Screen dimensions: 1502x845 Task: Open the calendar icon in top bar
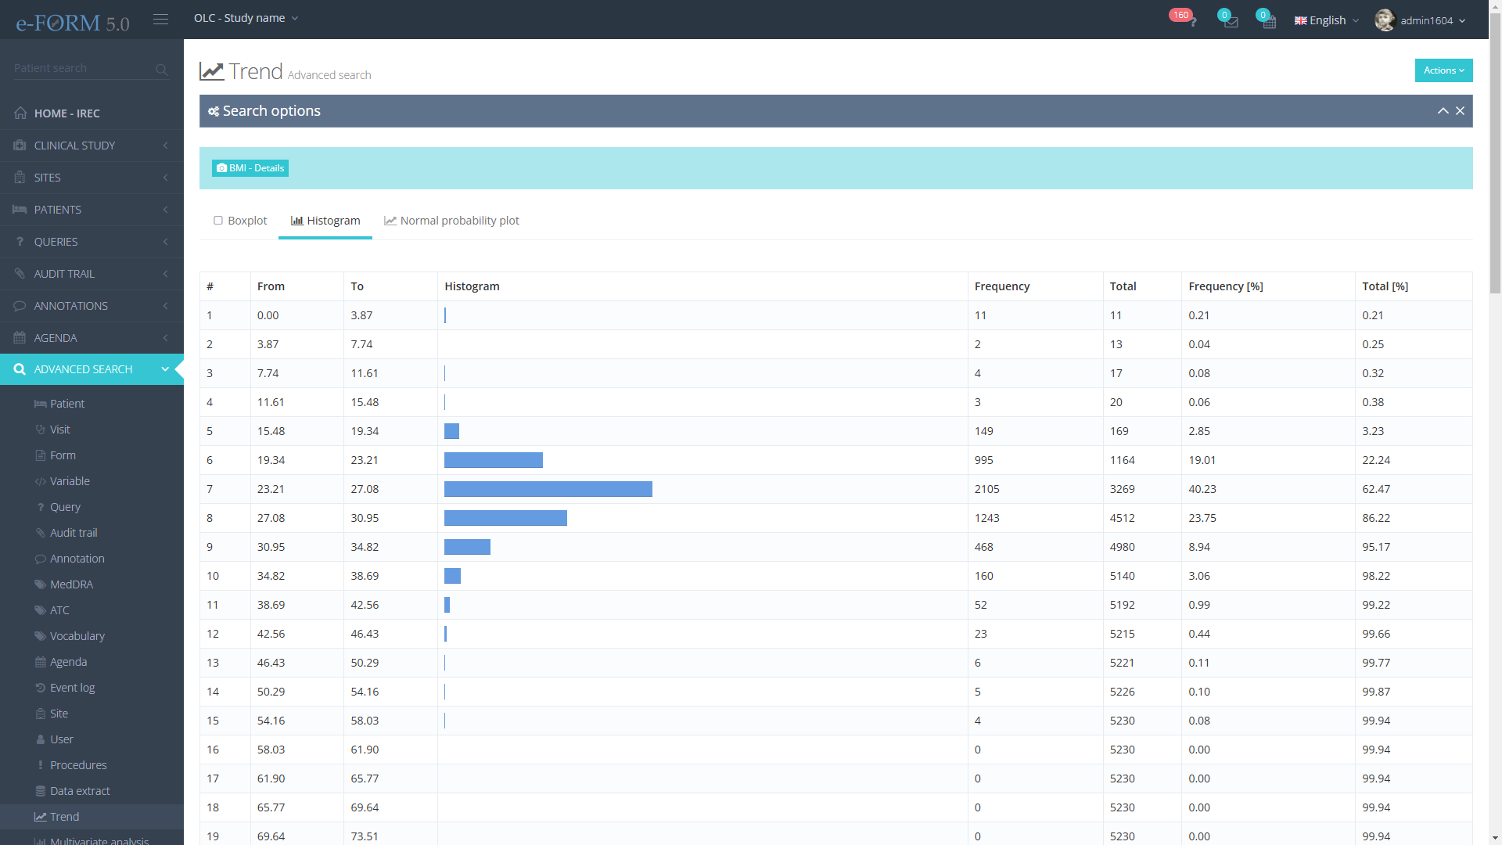1269,21
